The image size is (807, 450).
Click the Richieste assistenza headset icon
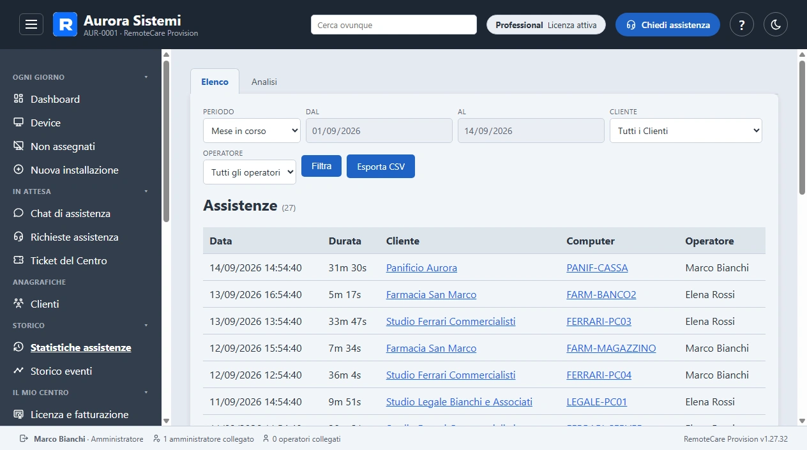[19, 237]
